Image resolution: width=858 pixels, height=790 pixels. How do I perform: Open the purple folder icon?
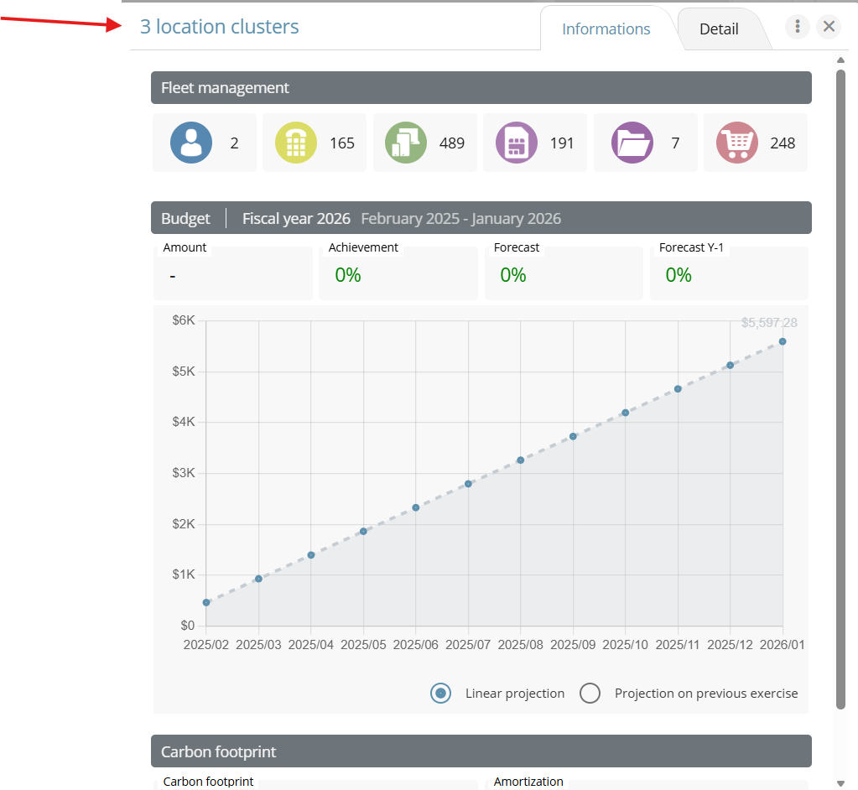pyautogui.click(x=632, y=143)
